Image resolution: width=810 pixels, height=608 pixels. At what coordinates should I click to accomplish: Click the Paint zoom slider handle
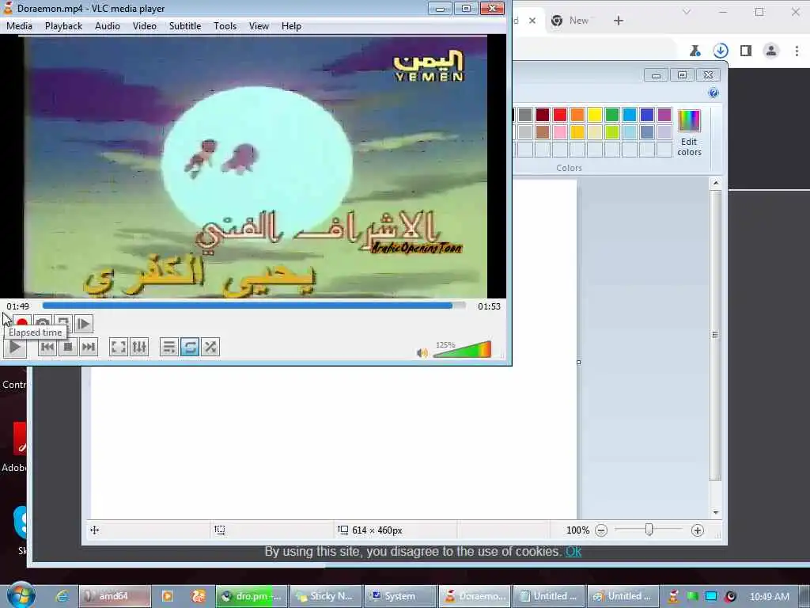point(649,530)
